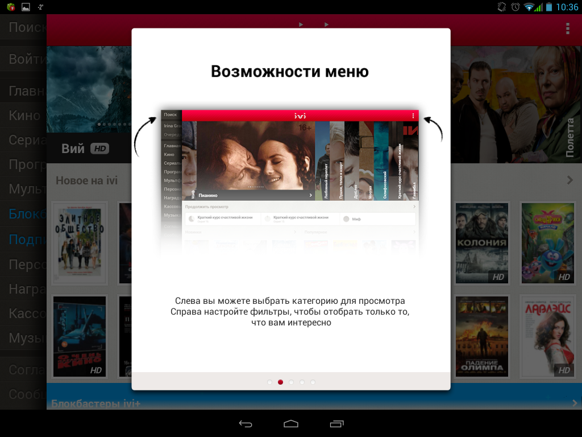The width and height of the screenshot is (582, 437).
Task: Open the temperature notification in status bar
Action: click(40, 7)
